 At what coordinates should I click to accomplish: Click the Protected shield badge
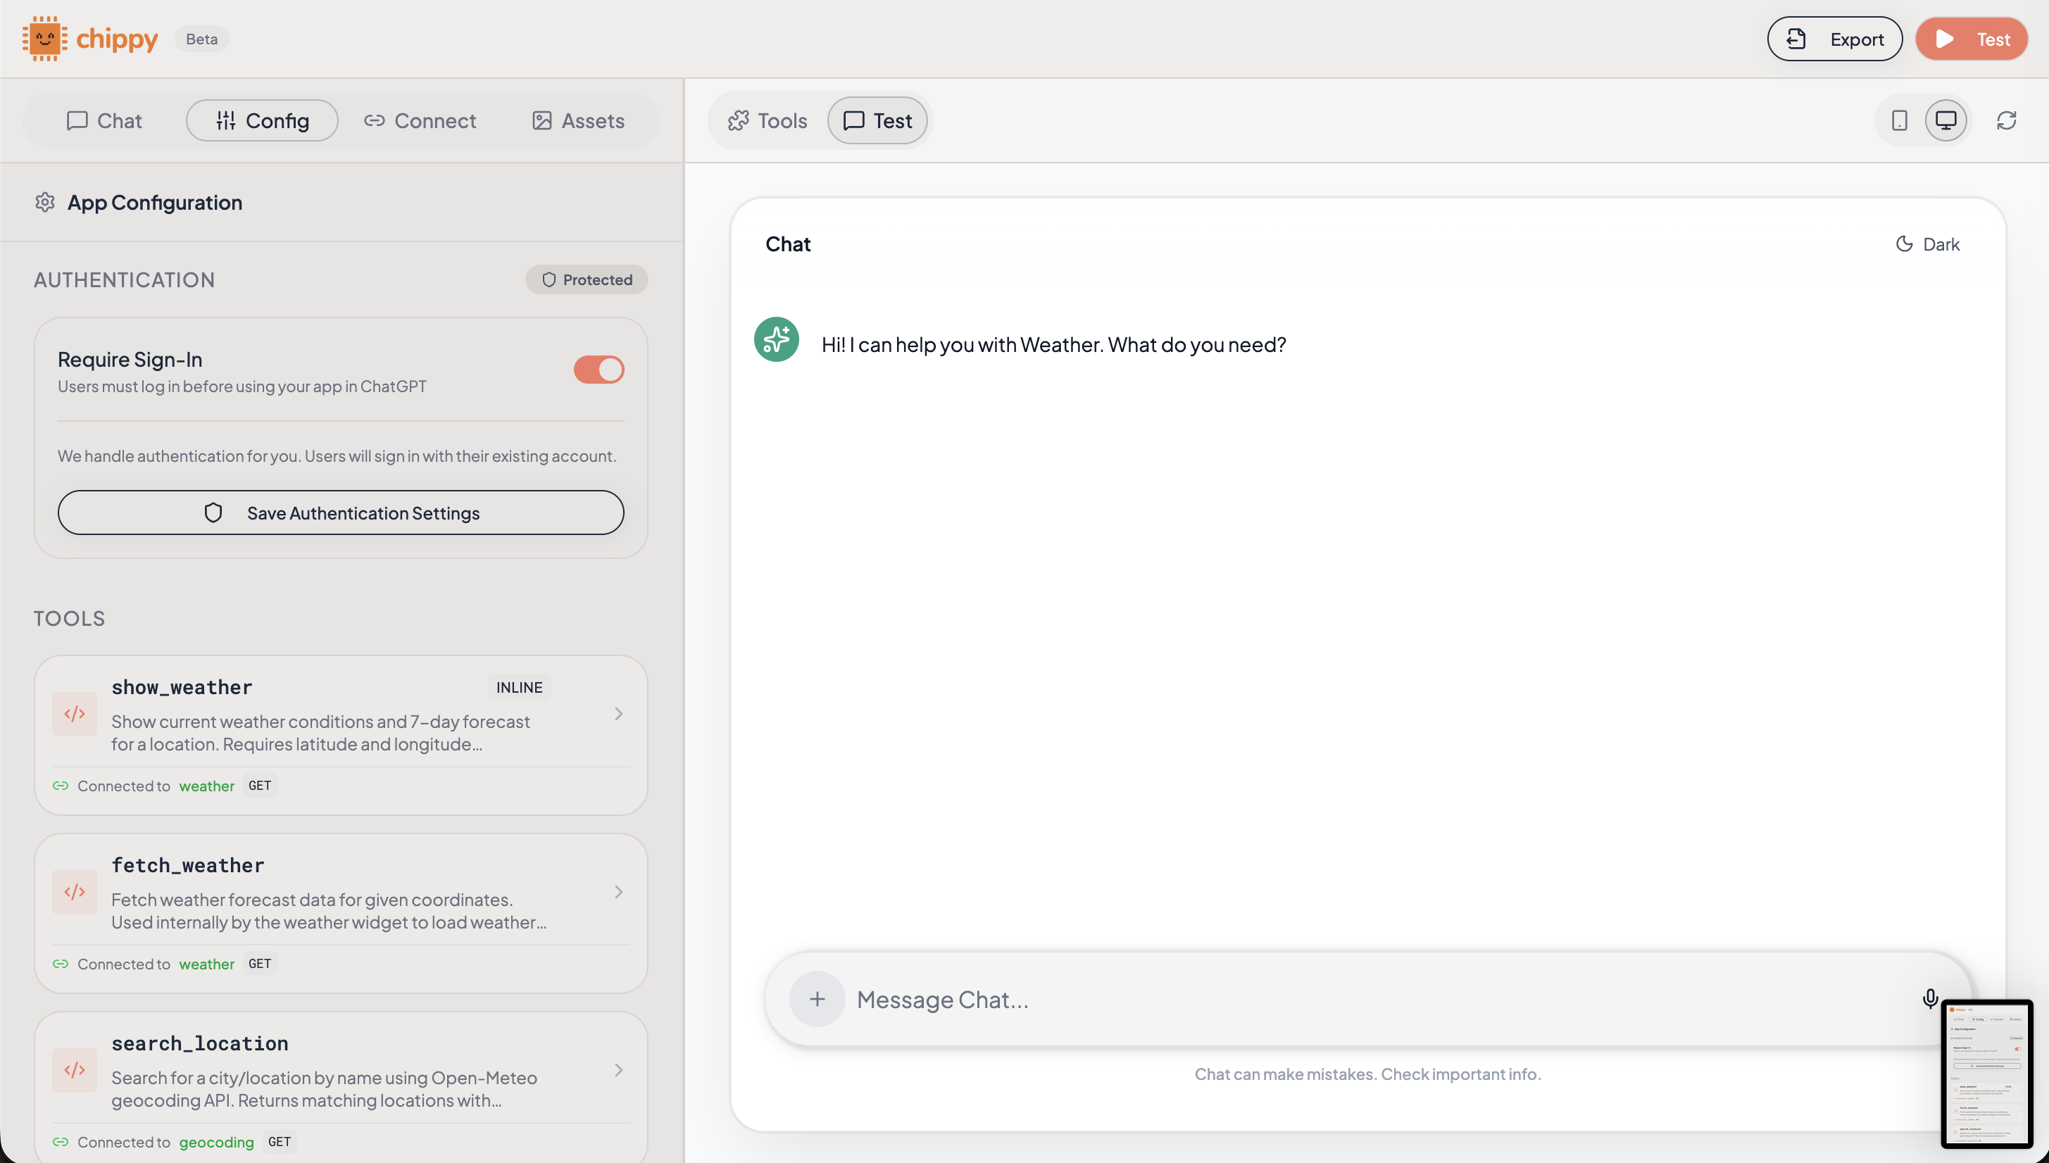click(x=587, y=279)
